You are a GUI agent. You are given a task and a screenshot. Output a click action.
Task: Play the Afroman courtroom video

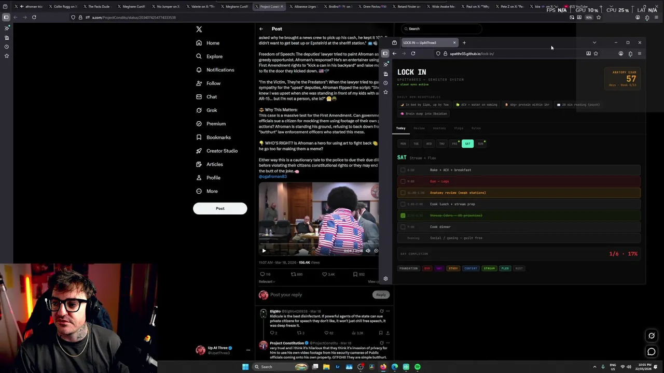click(264, 251)
